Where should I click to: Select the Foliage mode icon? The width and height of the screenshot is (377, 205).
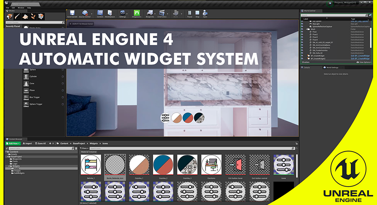[33, 16]
